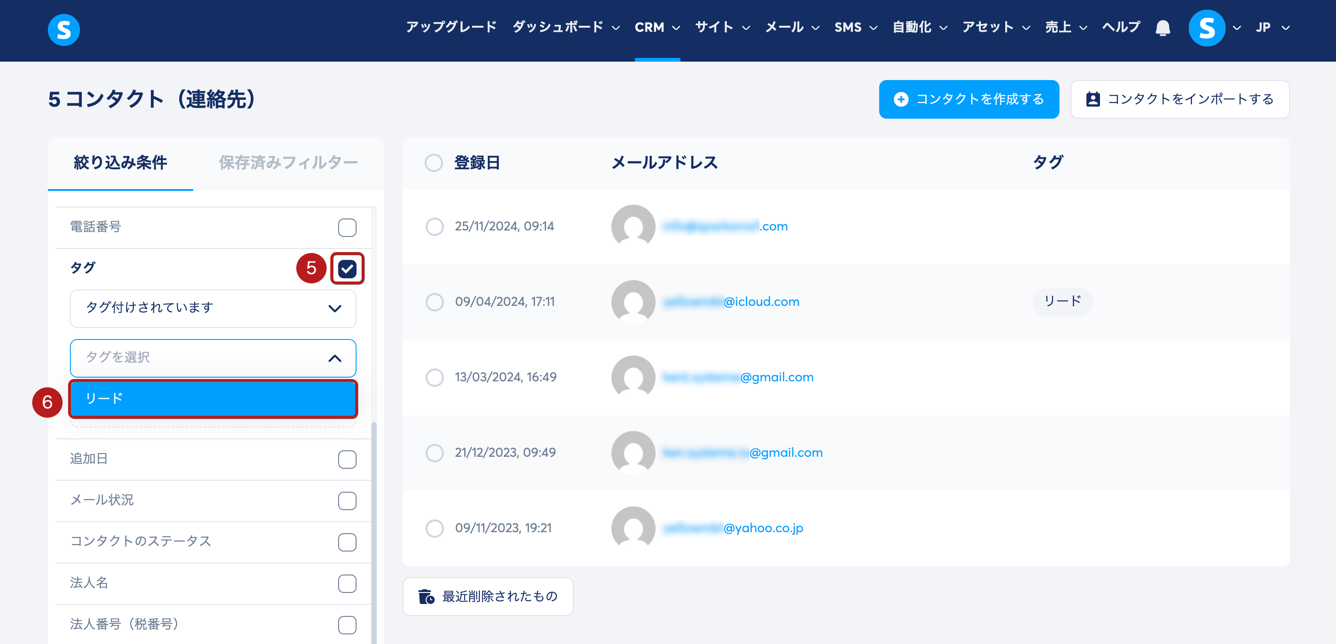Open the gmail.com contact from 13/03/2024
Screen dimensions: 1336x644
click(x=777, y=378)
